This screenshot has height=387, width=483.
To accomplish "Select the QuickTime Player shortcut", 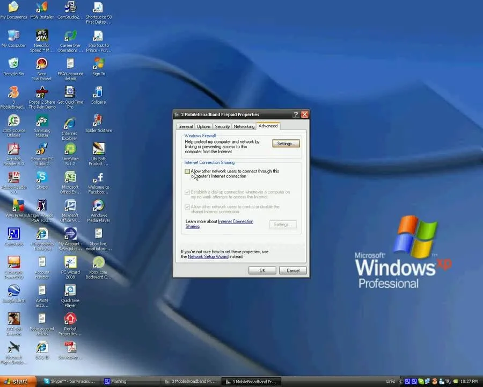I will point(70,296).
